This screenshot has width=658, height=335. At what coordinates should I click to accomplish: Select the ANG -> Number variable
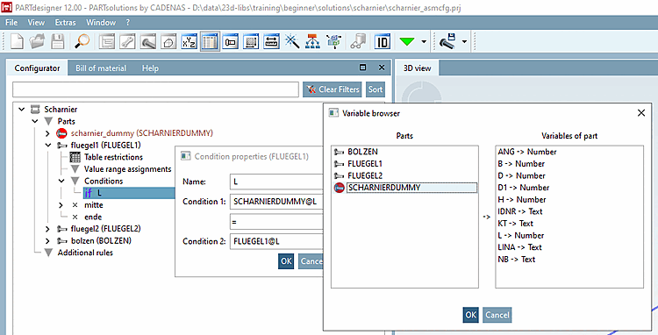pyautogui.click(x=527, y=152)
